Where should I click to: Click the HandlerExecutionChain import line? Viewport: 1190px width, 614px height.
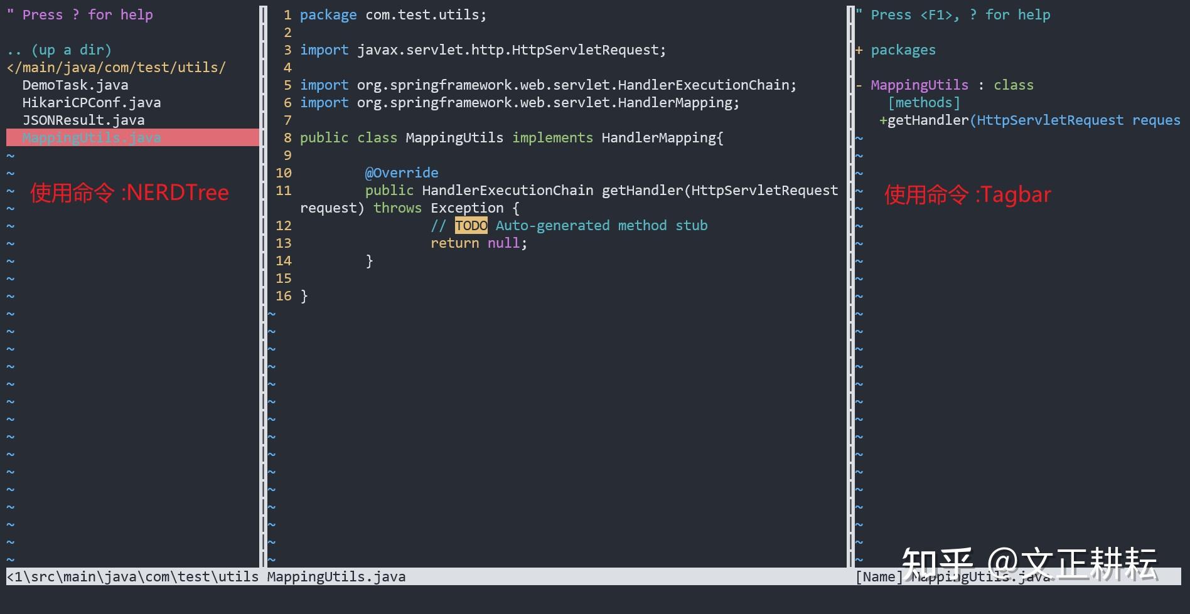coord(548,85)
